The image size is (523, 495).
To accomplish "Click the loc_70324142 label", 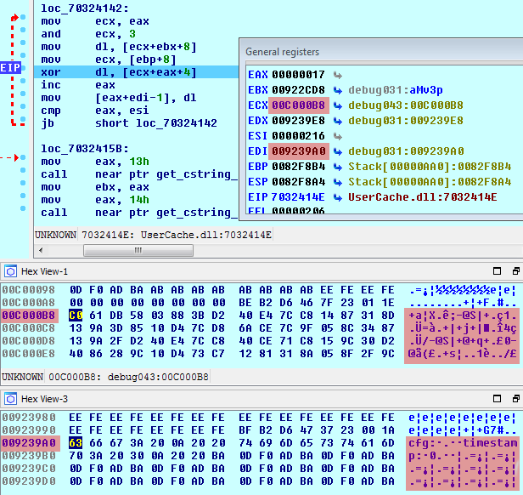I will tap(85, 9).
